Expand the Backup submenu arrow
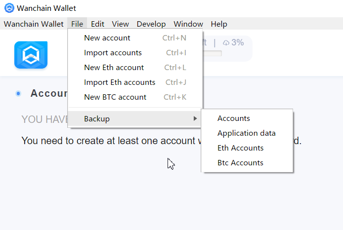This screenshot has width=343, height=230. coord(195,118)
